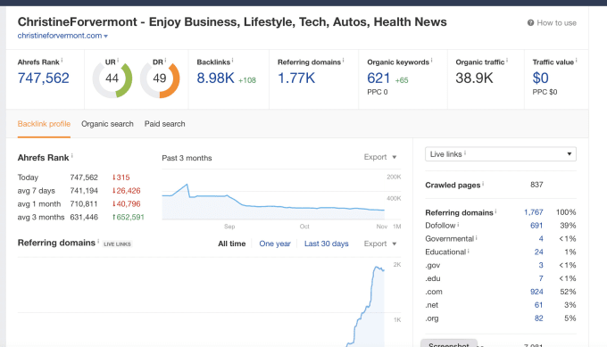Open the 8.98K backlinks count
The width and height of the screenshot is (607, 347).
point(215,78)
